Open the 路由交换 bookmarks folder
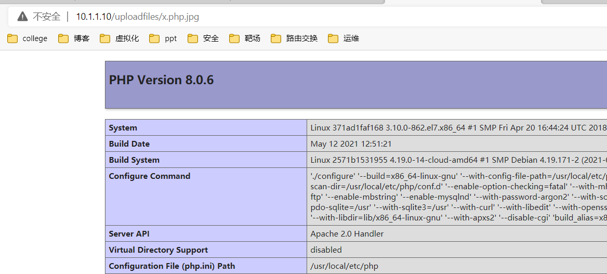The image size is (607, 274). point(294,38)
